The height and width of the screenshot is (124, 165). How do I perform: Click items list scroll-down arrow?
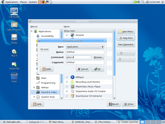[114, 98]
